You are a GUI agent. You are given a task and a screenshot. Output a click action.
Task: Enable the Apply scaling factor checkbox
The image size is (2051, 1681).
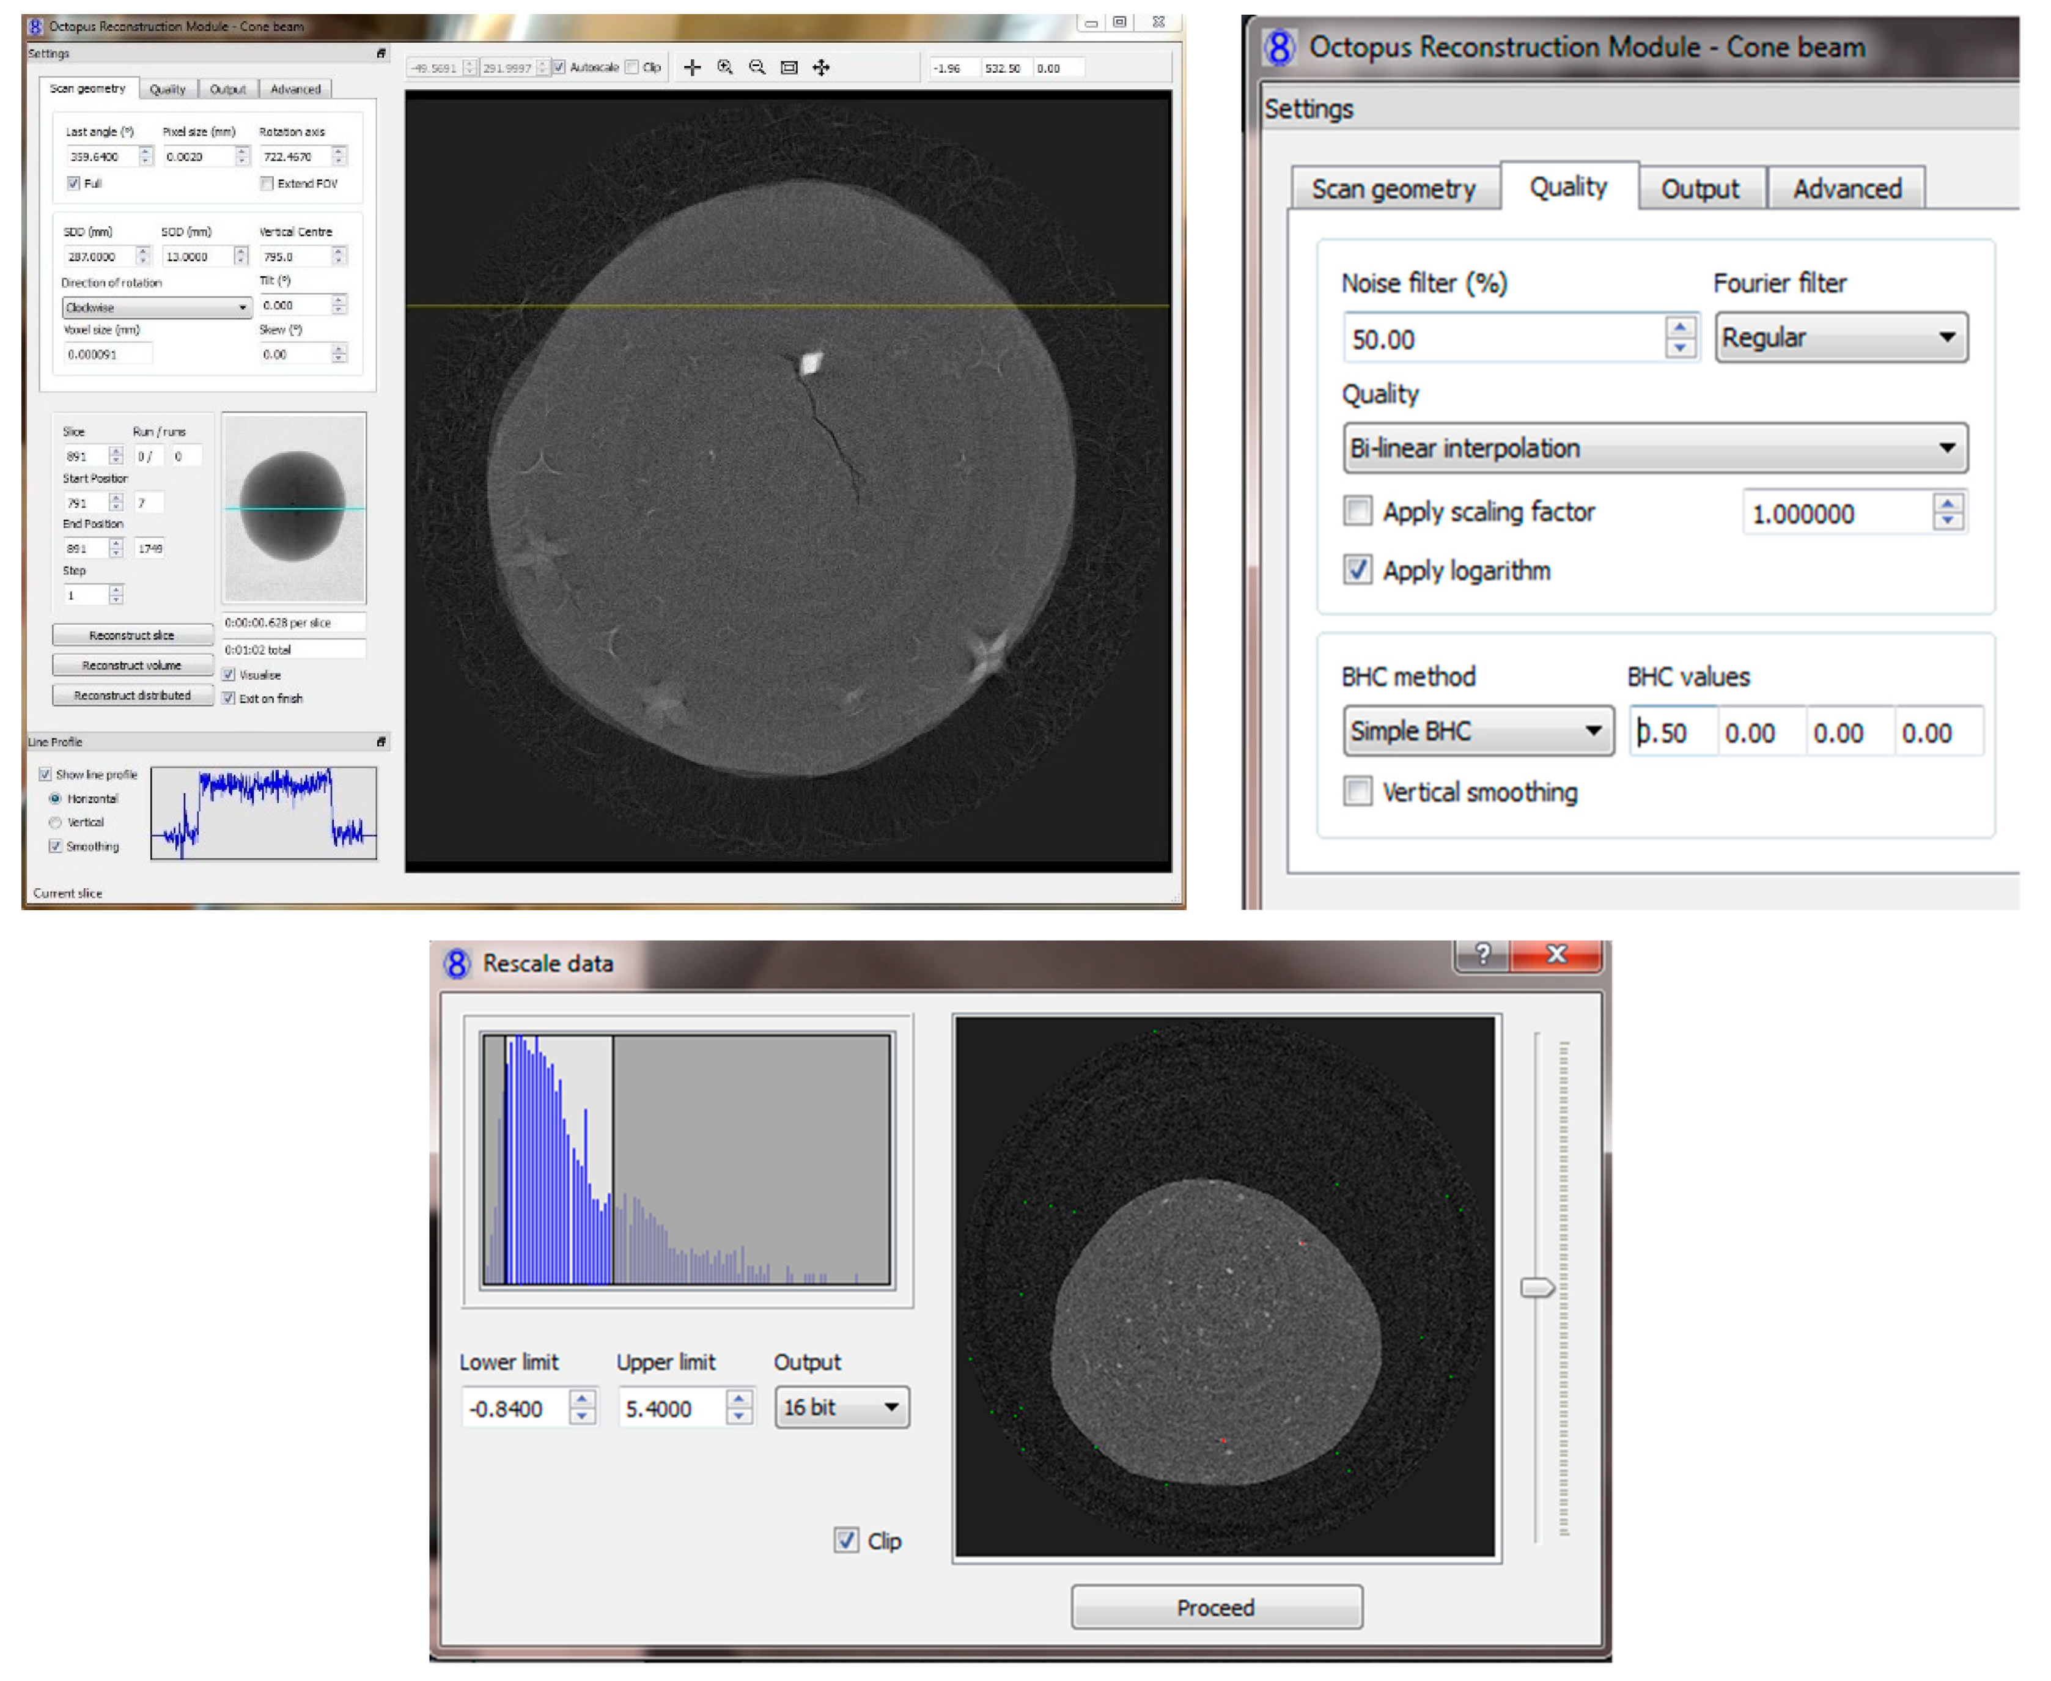(x=1358, y=511)
